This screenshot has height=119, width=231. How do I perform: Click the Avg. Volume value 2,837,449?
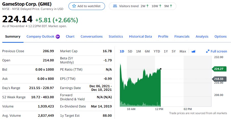[46, 115]
